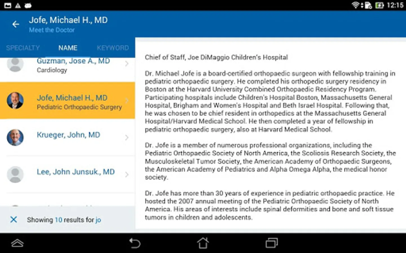Open Lee, John Junsuk., MD profile

pyautogui.click(x=67, y=174)
